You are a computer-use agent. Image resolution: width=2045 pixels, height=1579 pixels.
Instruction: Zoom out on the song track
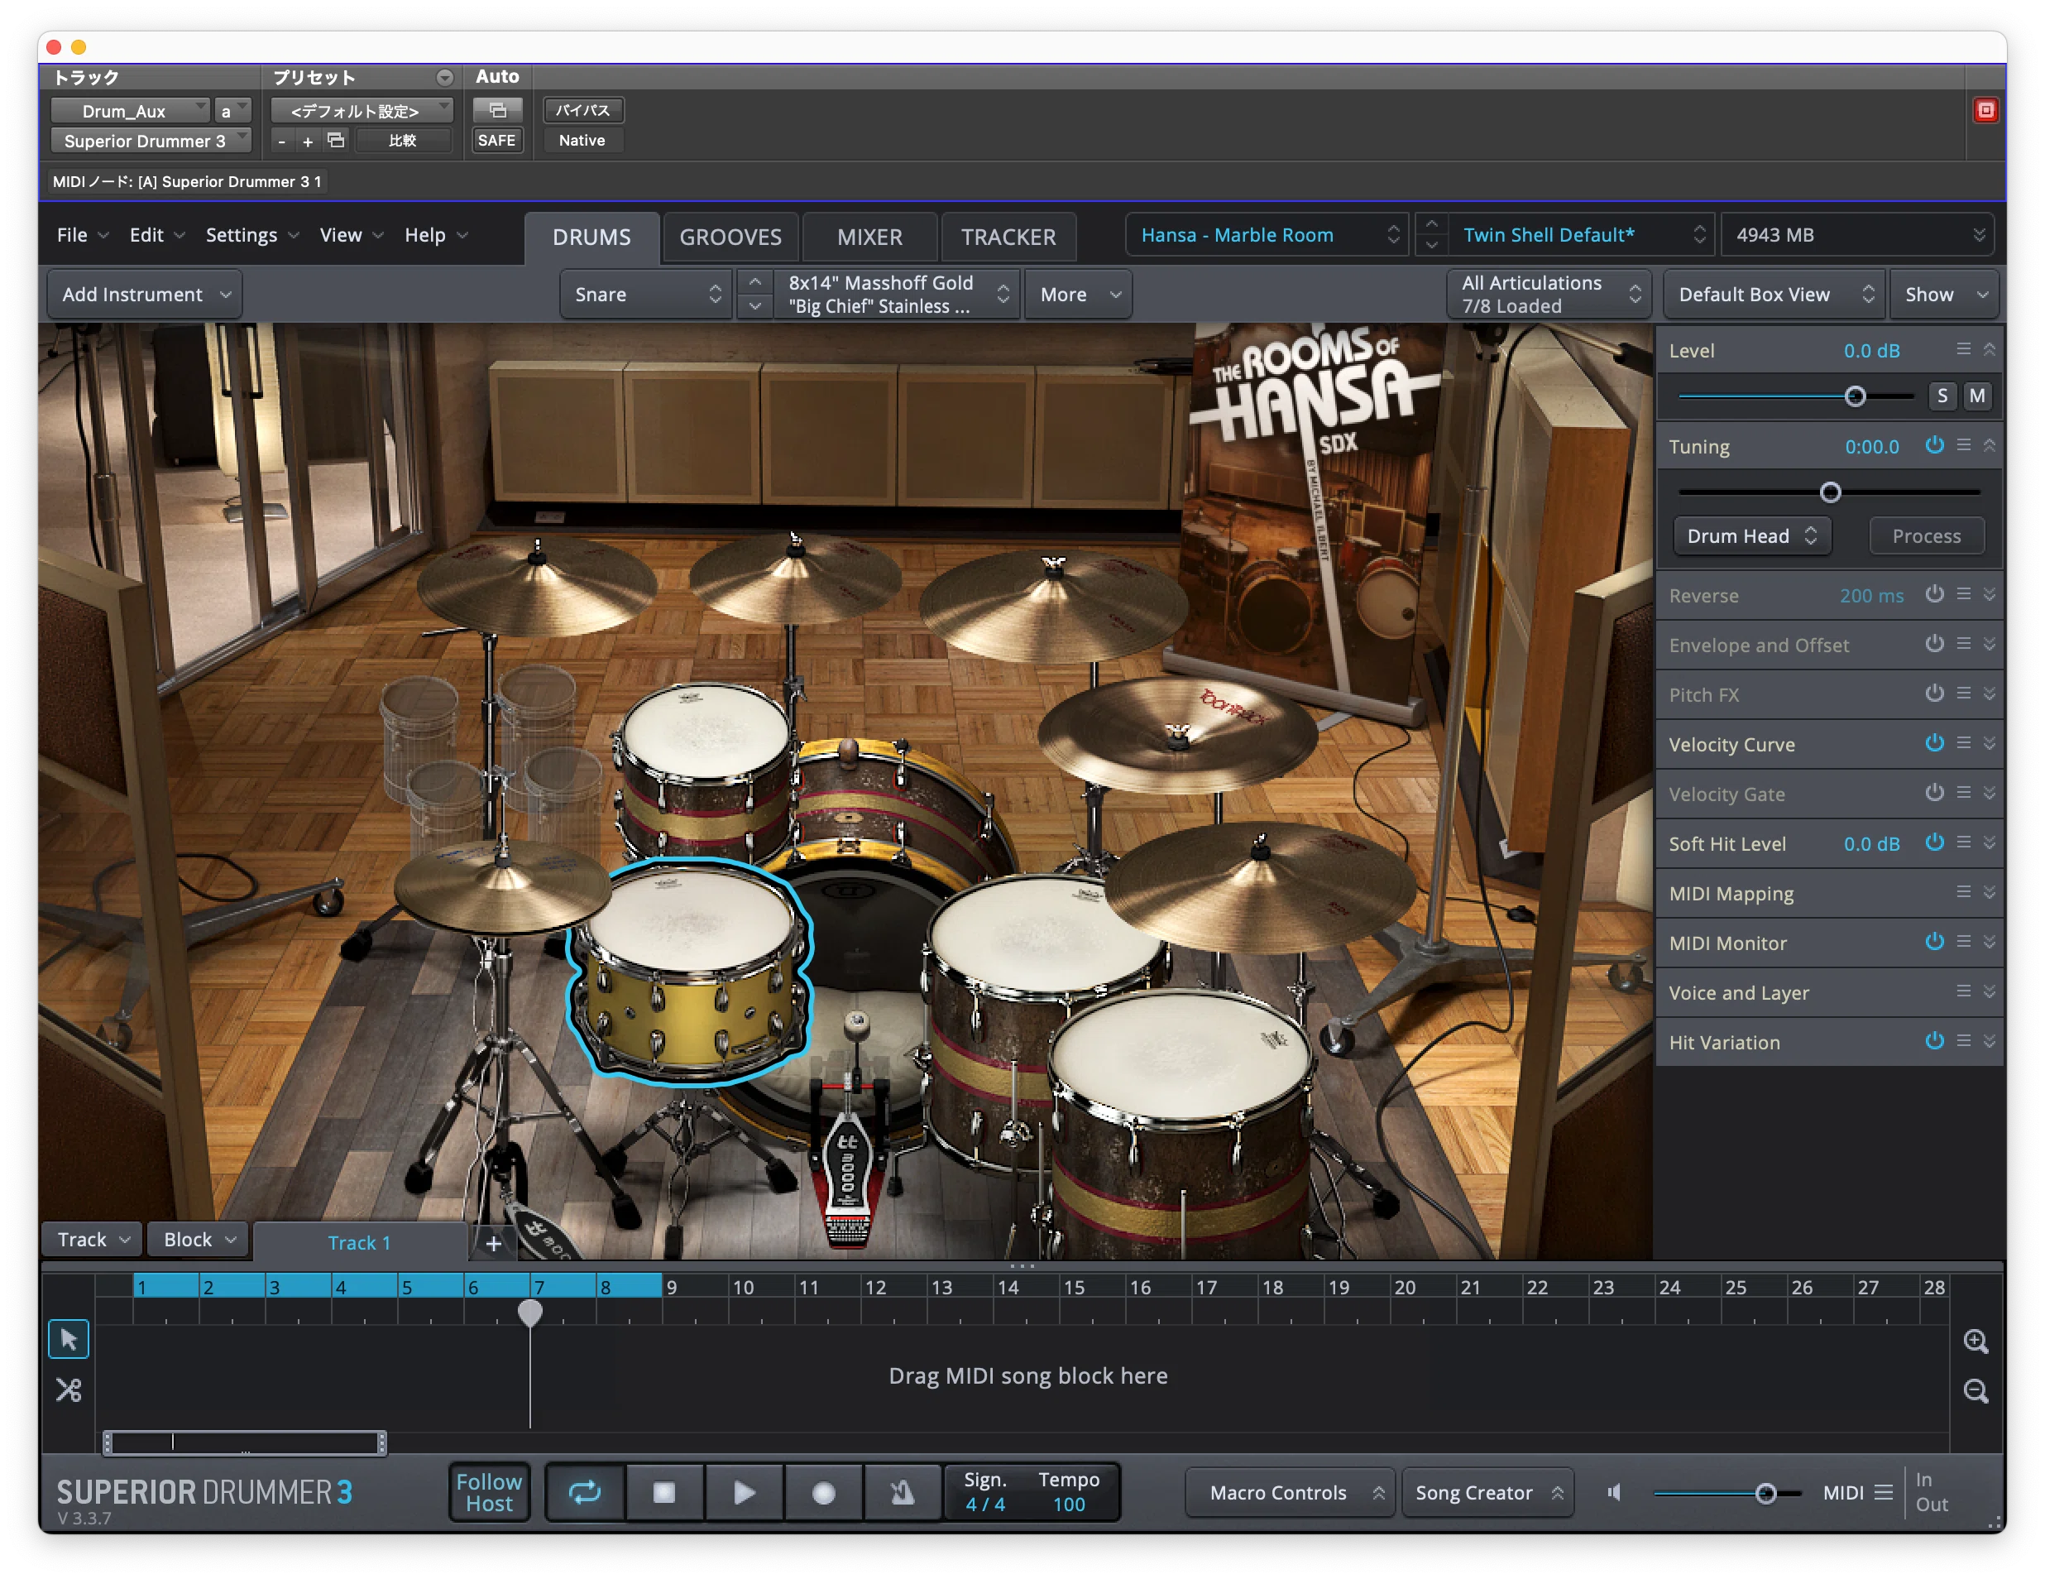click(1976, 1391)
